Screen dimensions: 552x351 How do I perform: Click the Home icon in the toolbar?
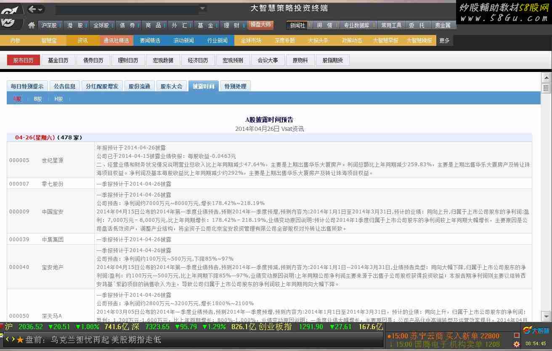pyautogui.click(x=32, y=25)
